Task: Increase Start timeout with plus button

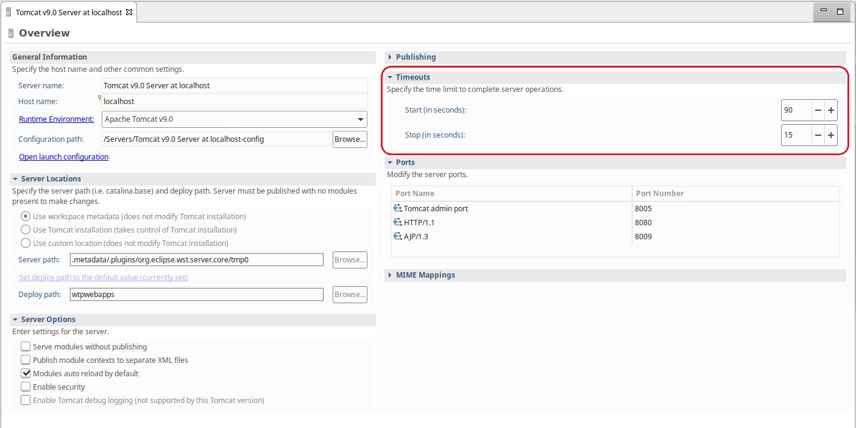Action: coord(830,110)
